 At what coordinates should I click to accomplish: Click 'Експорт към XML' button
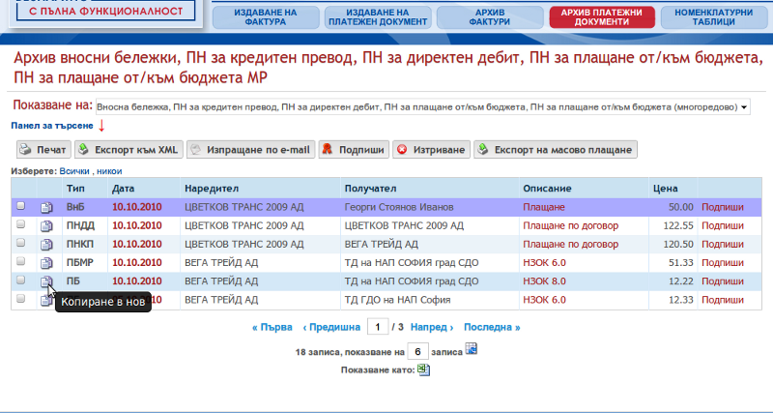point(128,150)
